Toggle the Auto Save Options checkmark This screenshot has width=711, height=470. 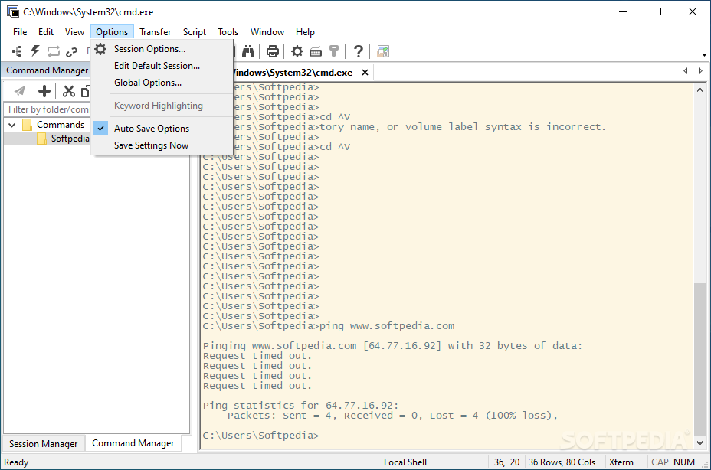[100, 129]
